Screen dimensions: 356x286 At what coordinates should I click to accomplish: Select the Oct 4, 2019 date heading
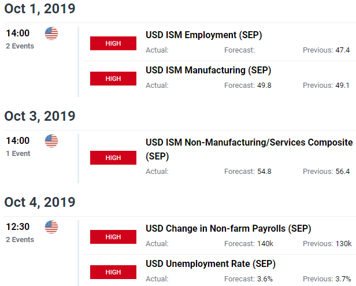[x=40, y=202]
